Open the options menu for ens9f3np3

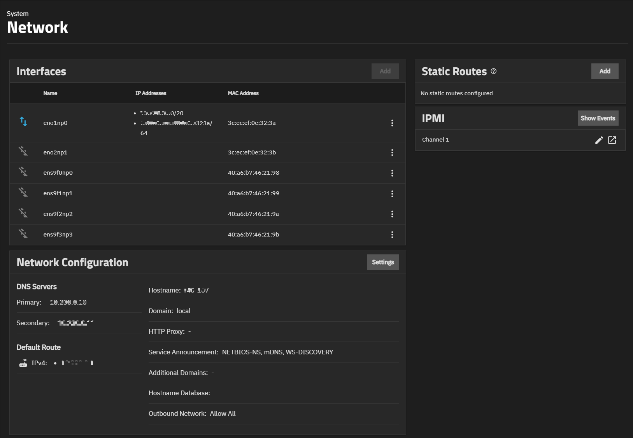pyautogui.click(x=392, y=235)
